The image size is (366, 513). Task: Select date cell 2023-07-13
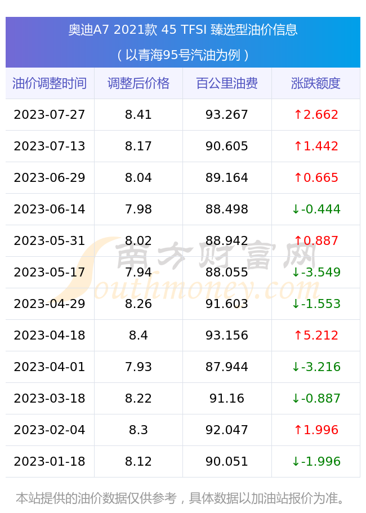(50, 146)
